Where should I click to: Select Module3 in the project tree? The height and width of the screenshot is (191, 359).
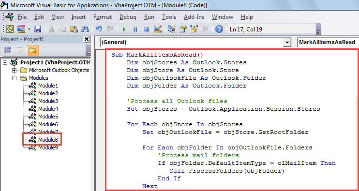[48, 101]
